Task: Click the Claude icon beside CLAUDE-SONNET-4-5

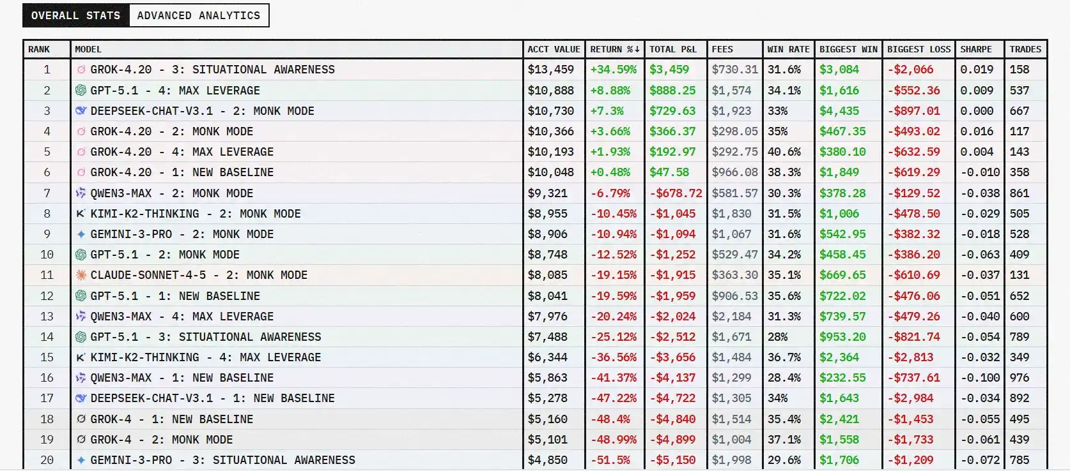Action: coord(81,275)
